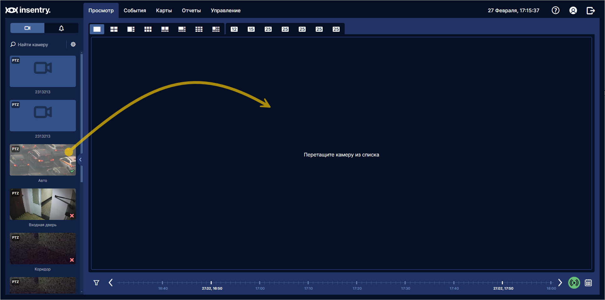Move timeline backward with left chevron

pyautogui.click(x=111, y=282)
